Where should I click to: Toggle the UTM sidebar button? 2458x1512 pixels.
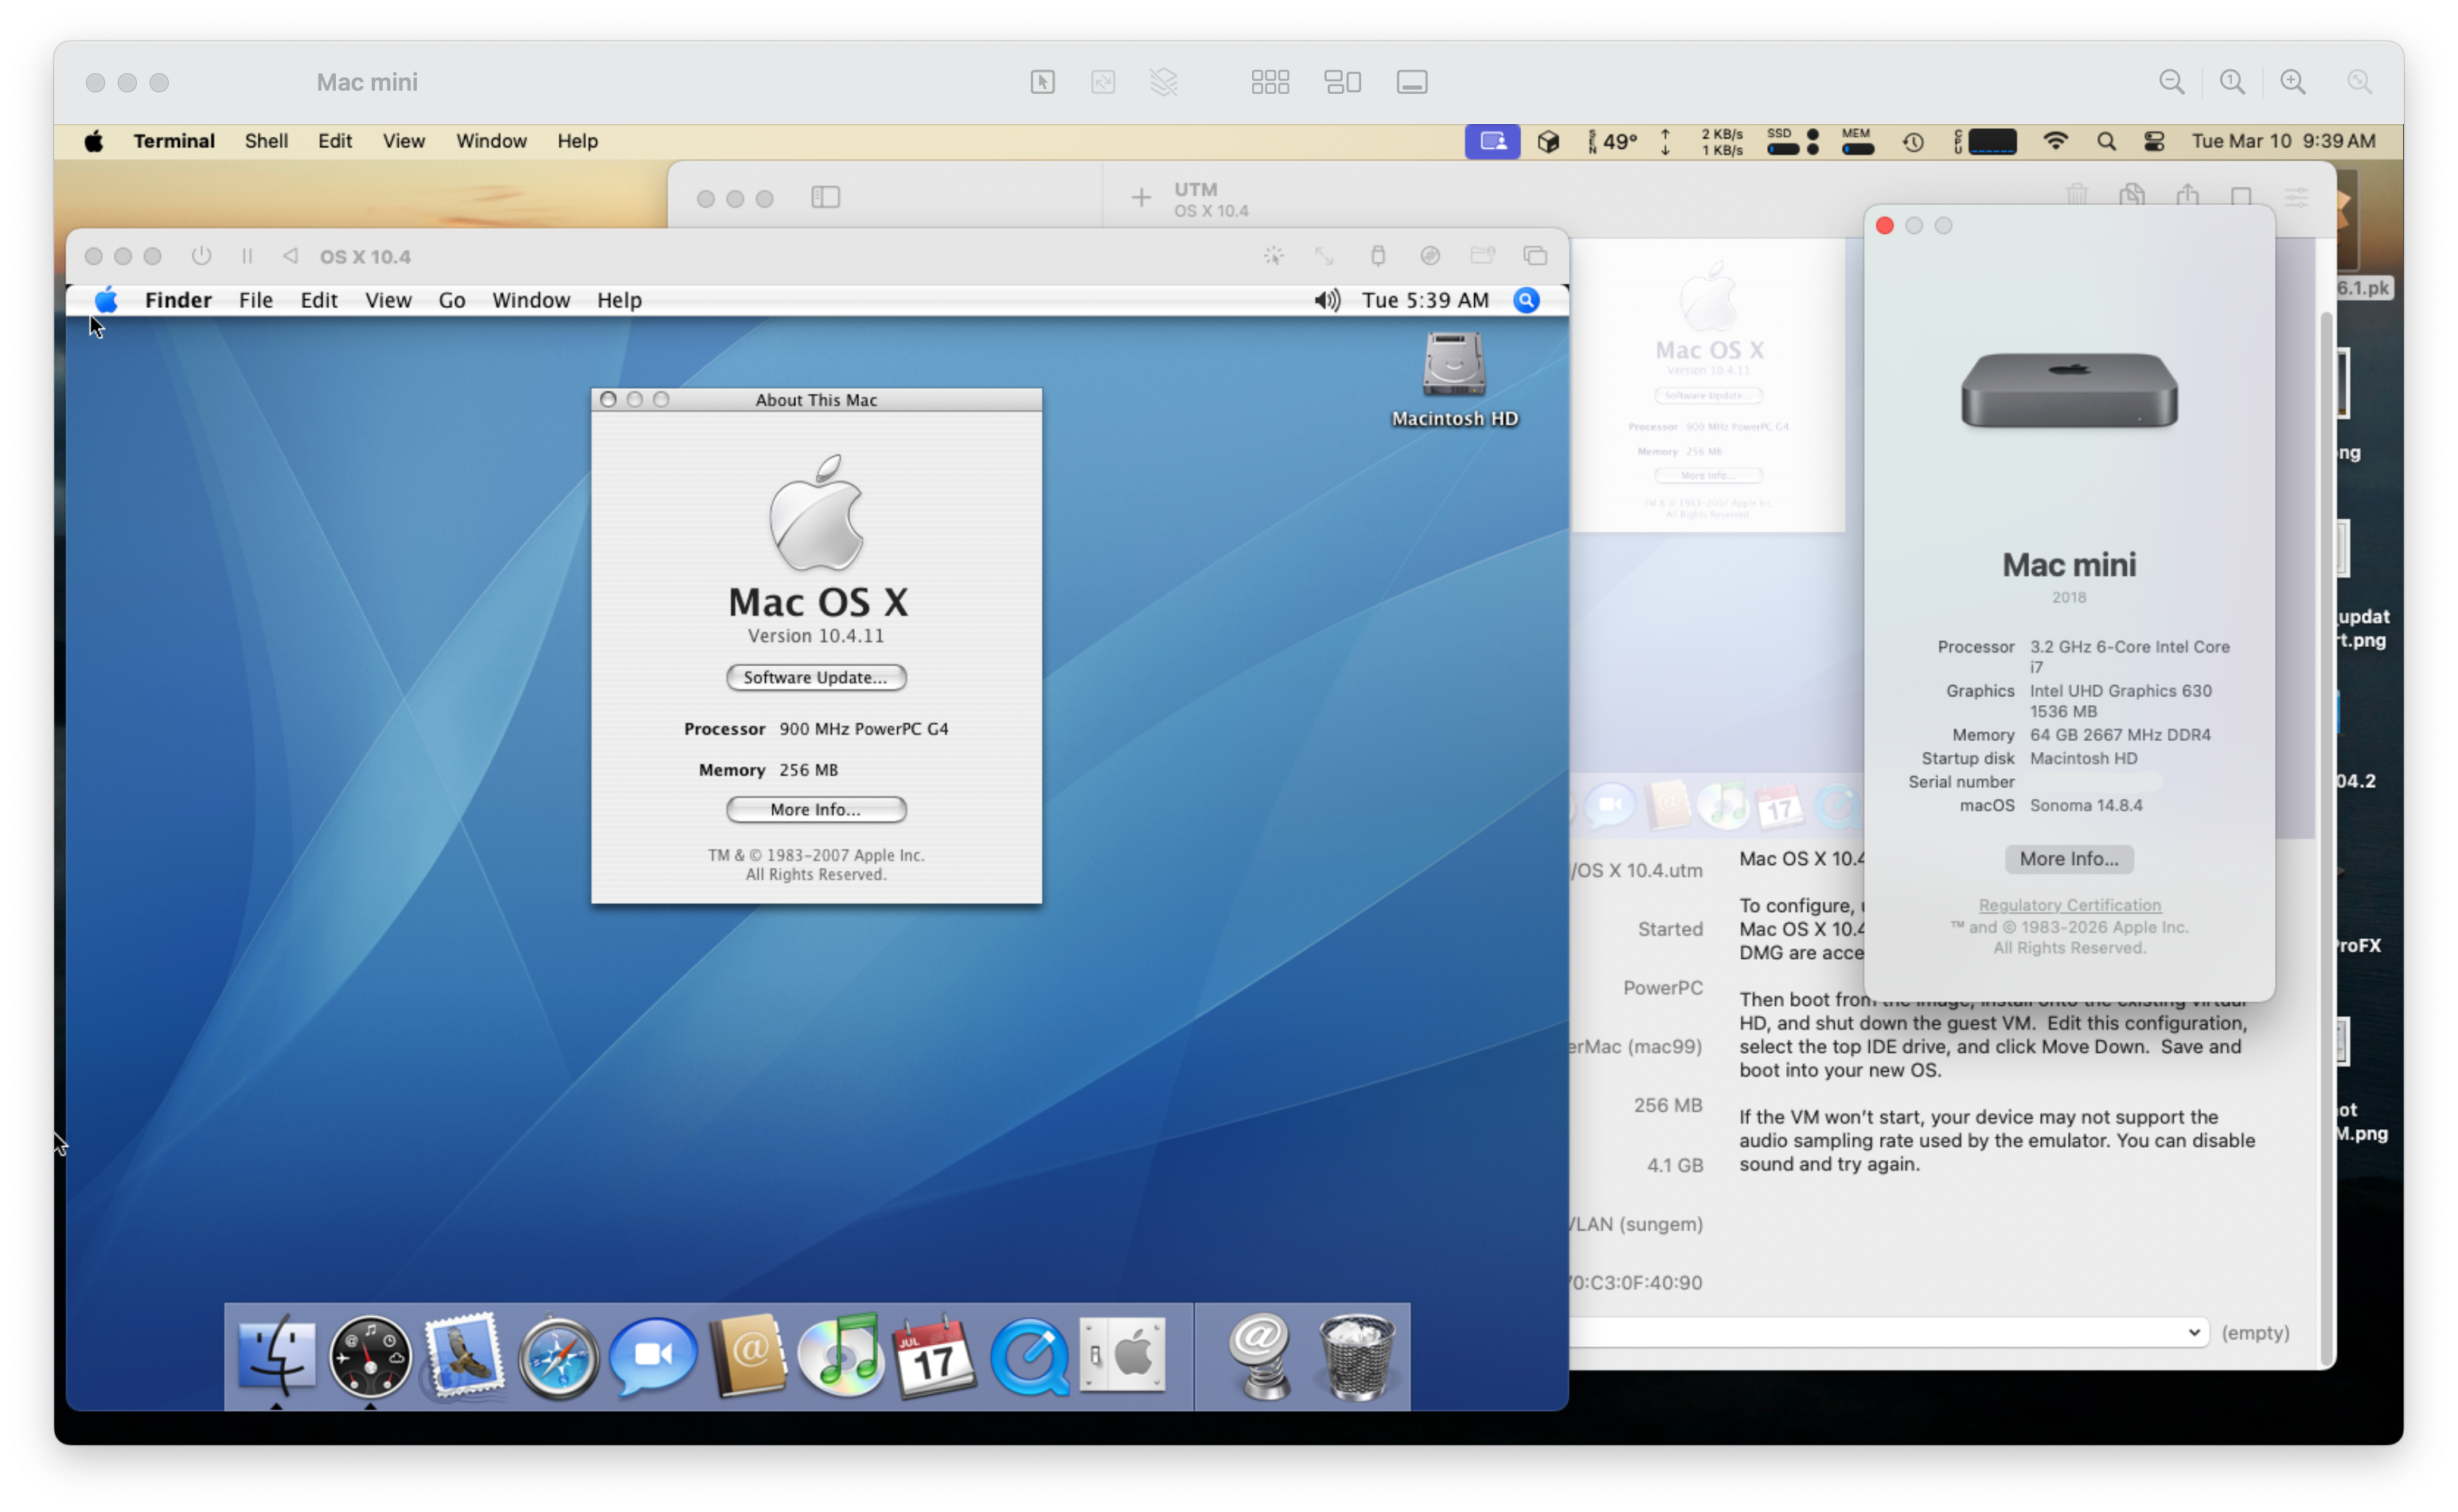point(825,198)
